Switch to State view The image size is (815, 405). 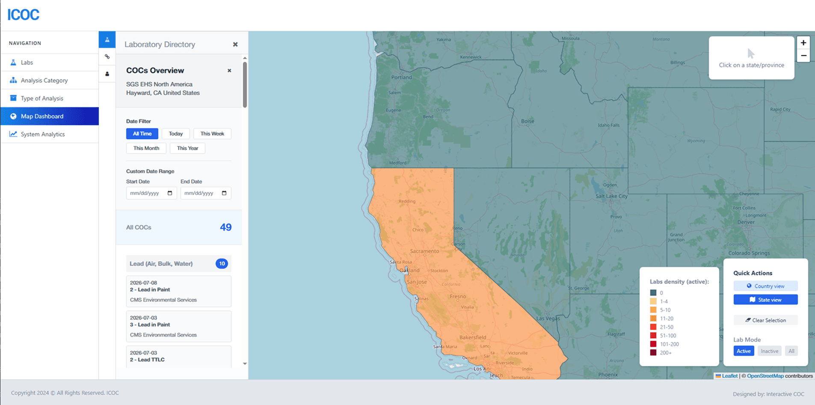[x=765, y=299]
